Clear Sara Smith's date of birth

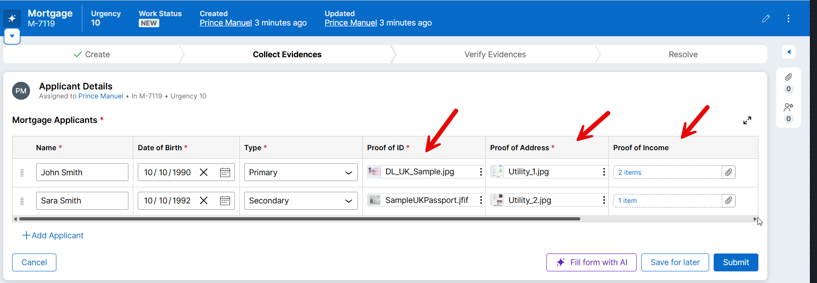(x=204, y=201)
